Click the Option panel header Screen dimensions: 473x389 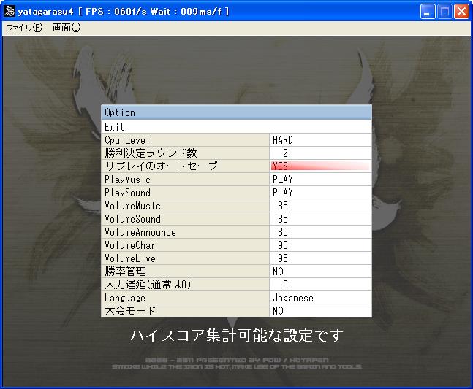(236, 112)
